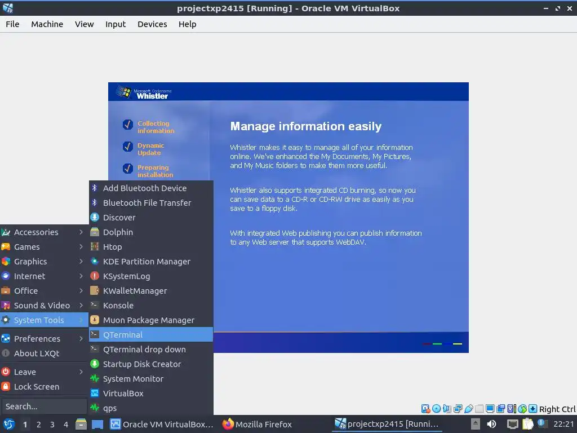Open the Machine menu

point(47,24)
